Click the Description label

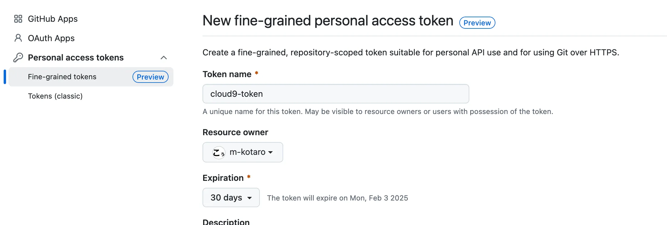(x=226, y=222)
